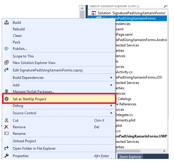The image size is (174, 161).
Task: Select the Page.xaml file in tree
Action: (124, 35)
